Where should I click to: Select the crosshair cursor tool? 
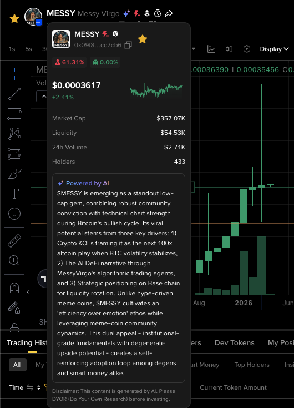tap(14, 74)
